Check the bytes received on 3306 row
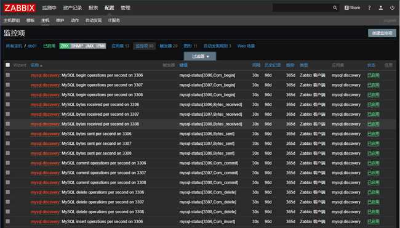Viewport: 400px width, 228px height. pos(8,104)
